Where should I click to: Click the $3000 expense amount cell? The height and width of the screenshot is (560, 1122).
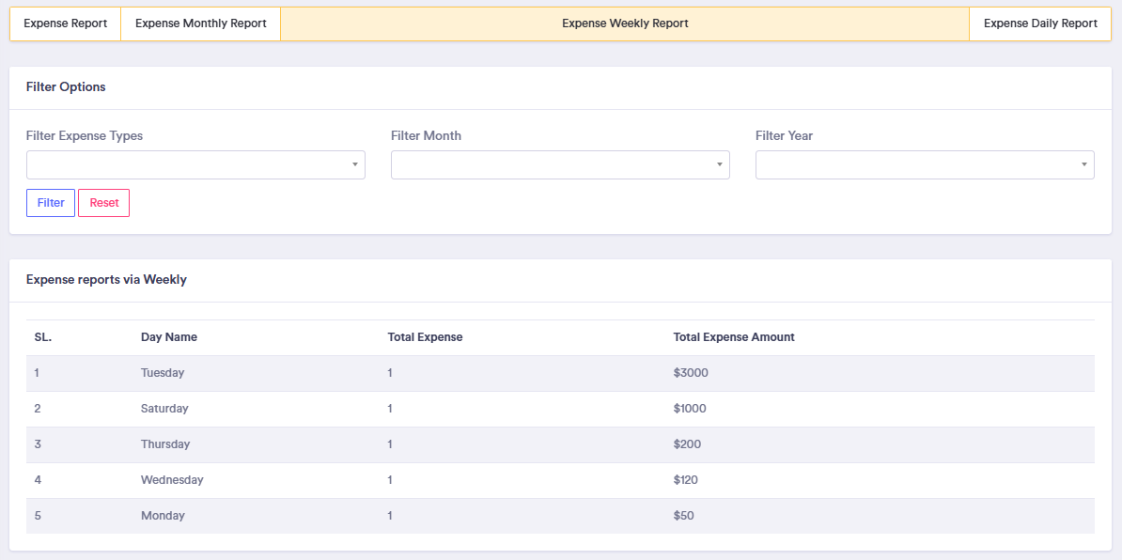pos(691,373)
